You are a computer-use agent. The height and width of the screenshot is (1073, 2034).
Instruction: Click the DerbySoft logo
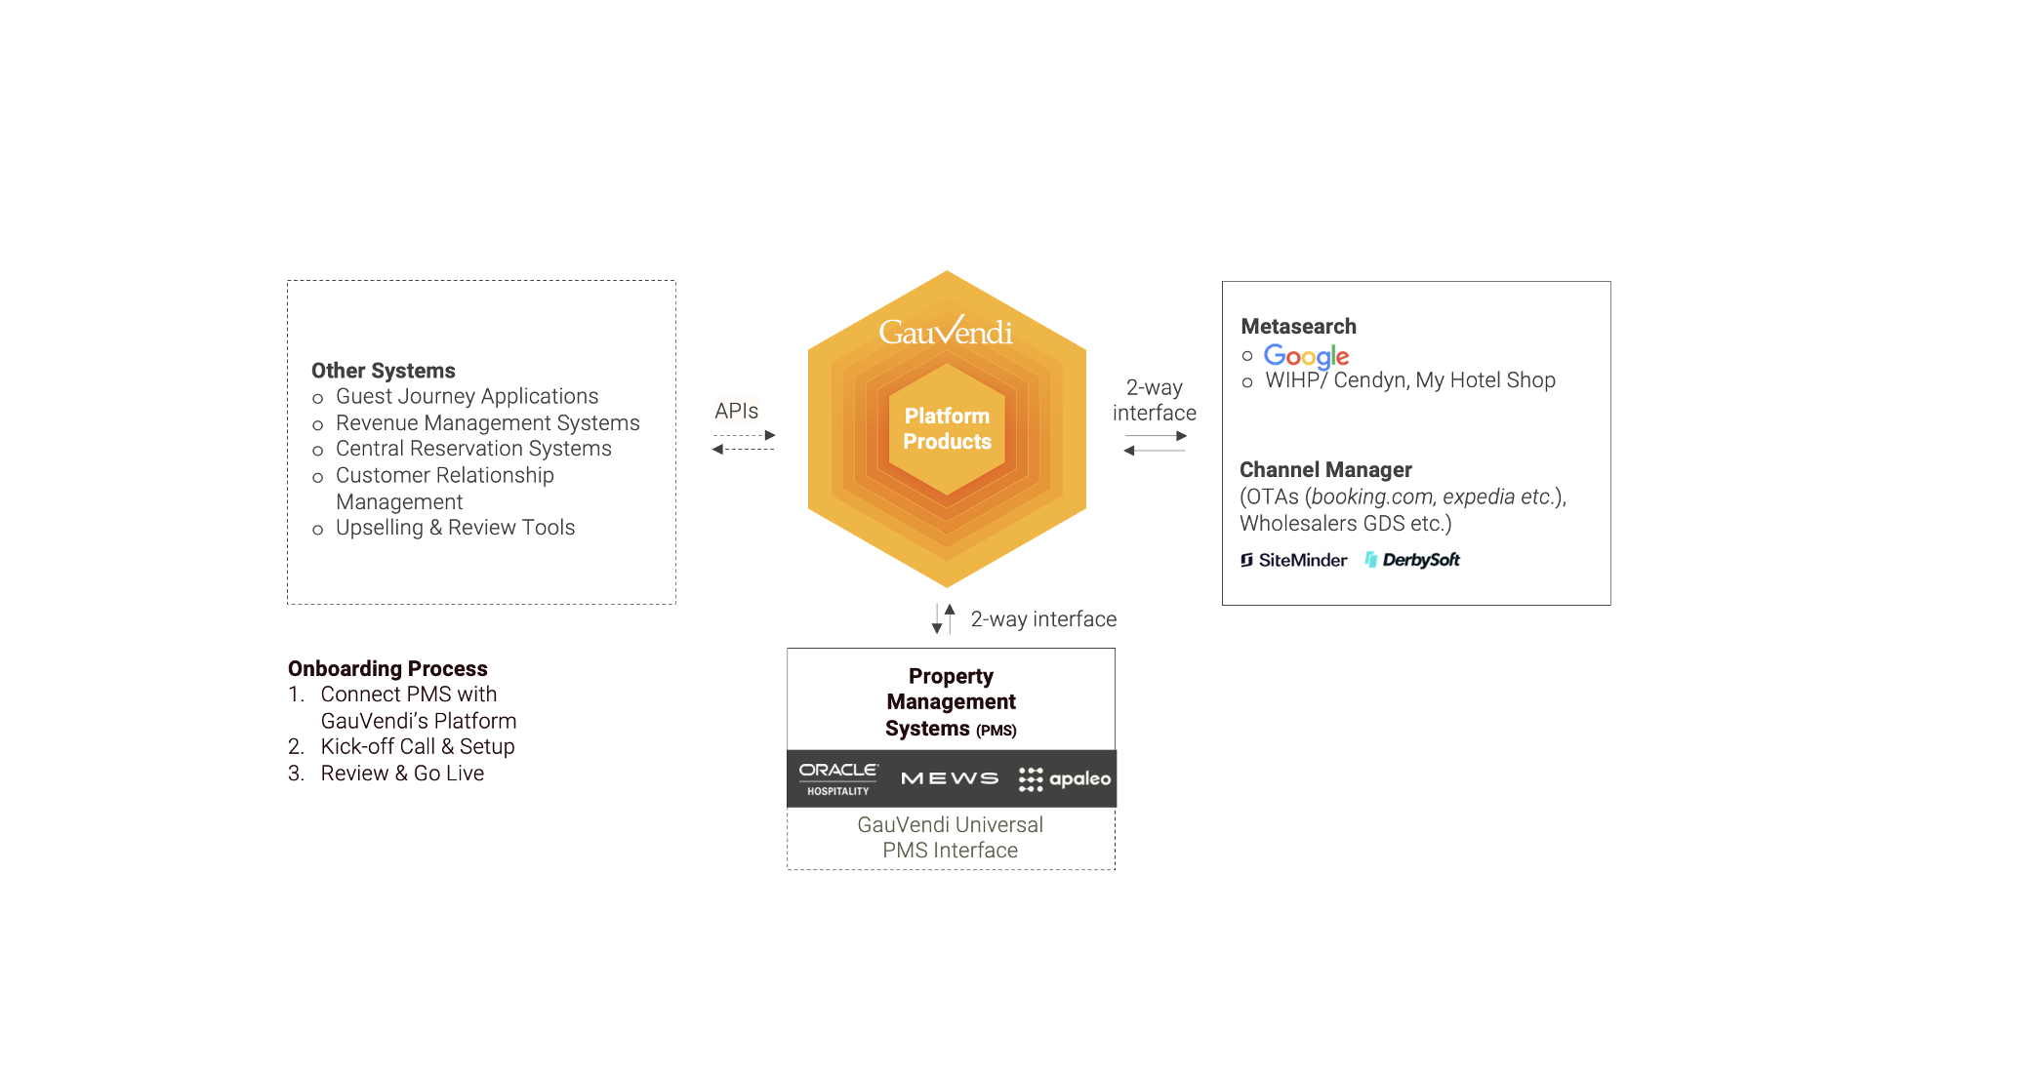point(1412,560)
